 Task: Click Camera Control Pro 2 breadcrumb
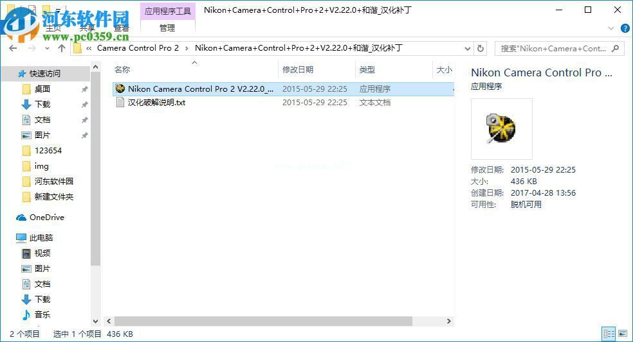138,48
